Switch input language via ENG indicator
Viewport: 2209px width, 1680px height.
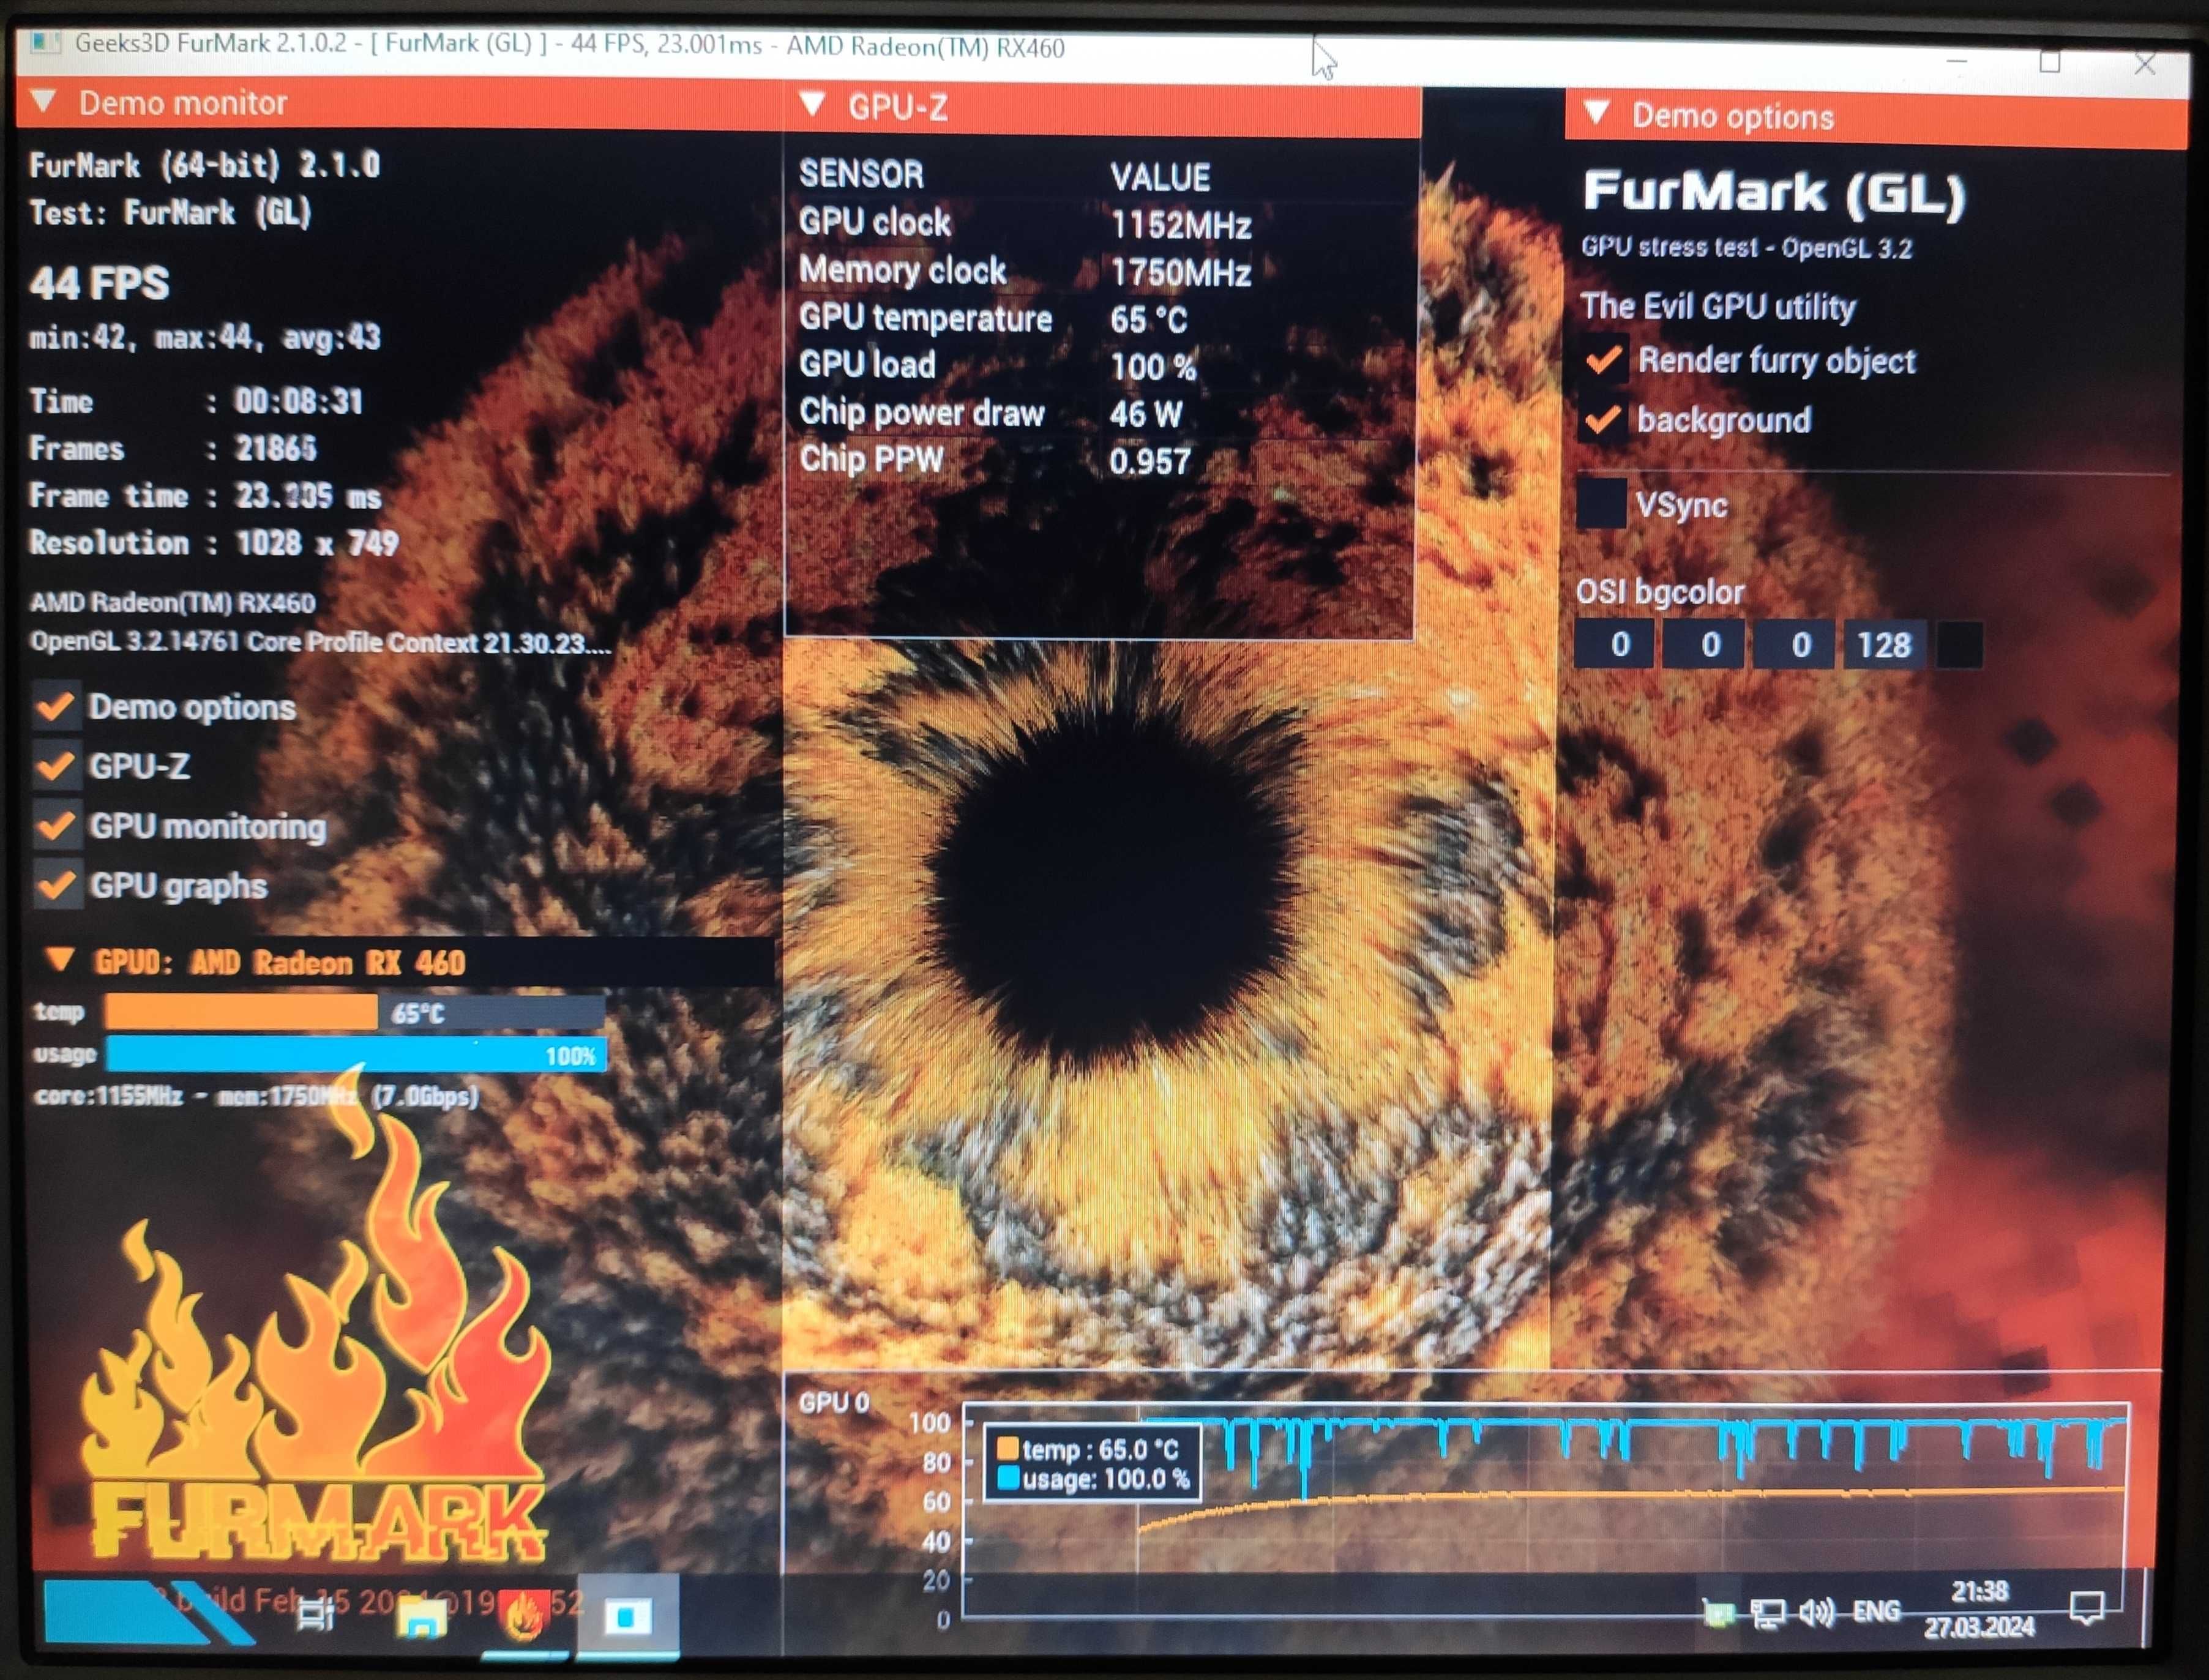(x=1876, y=1611)
